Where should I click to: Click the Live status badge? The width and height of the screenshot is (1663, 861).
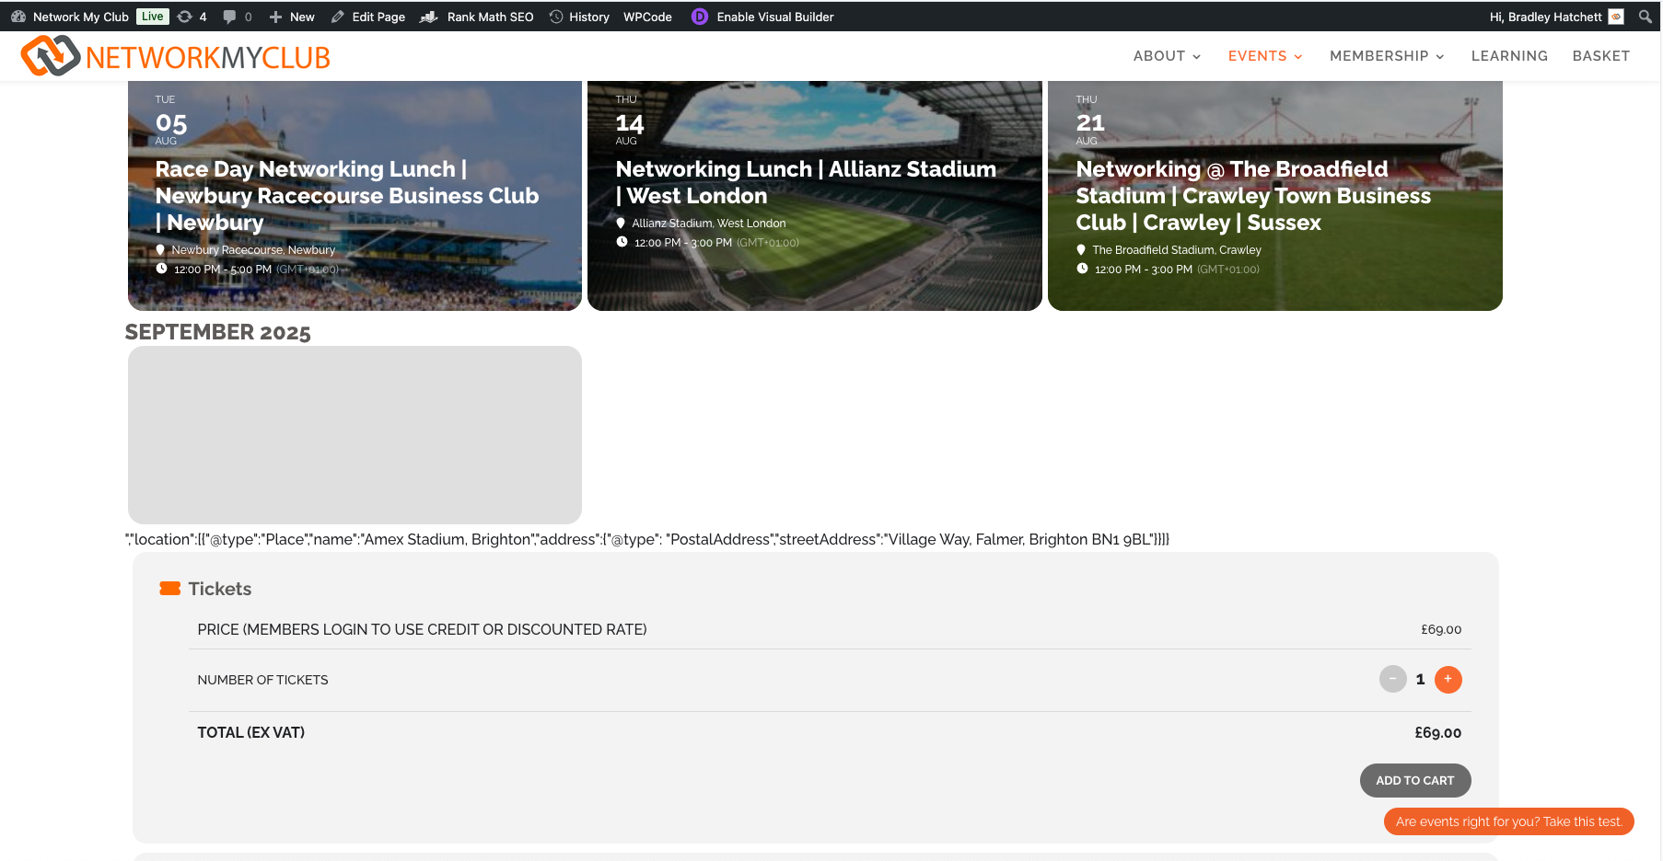click(153, 17)
